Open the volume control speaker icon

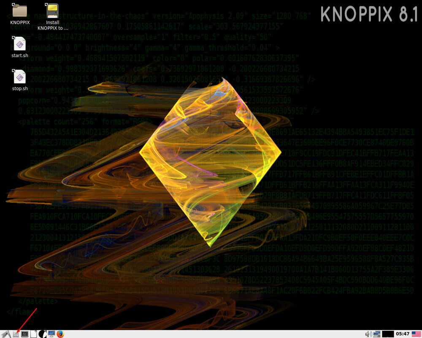tap(368, 334)
